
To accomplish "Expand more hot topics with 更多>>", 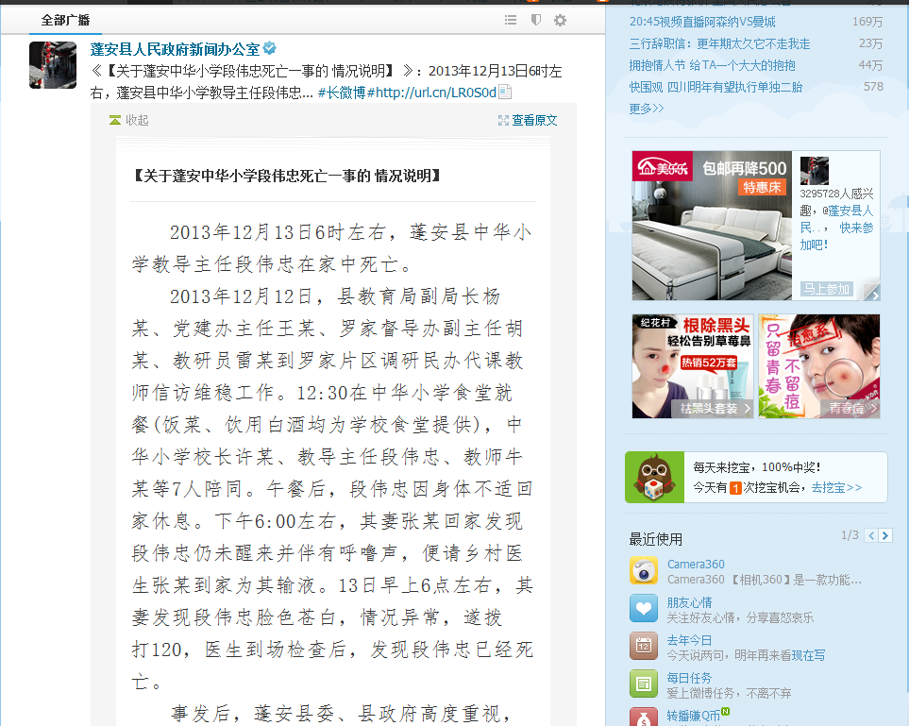I will (x=647, y=108).
